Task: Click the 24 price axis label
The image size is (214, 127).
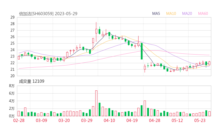Action: [x=12, y=50]
